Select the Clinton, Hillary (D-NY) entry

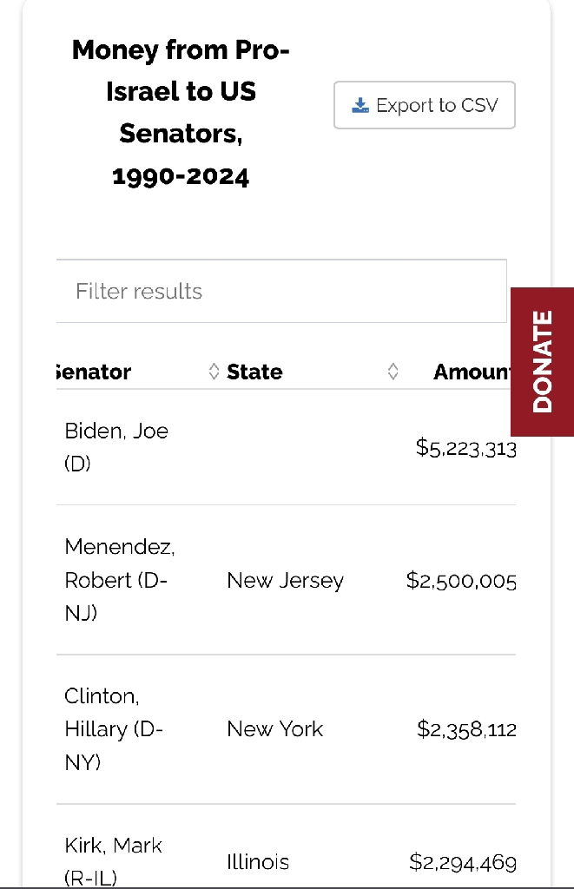[114, 729]
